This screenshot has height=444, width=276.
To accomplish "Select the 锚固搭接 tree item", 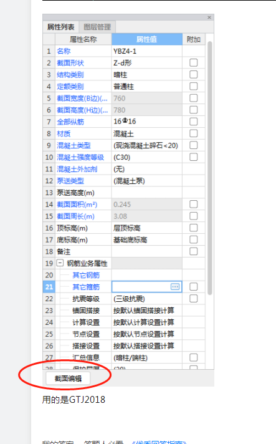I will 86,311.
